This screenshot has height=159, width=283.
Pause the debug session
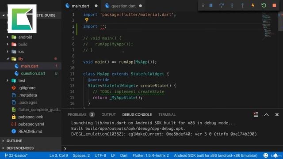(211, 6)
